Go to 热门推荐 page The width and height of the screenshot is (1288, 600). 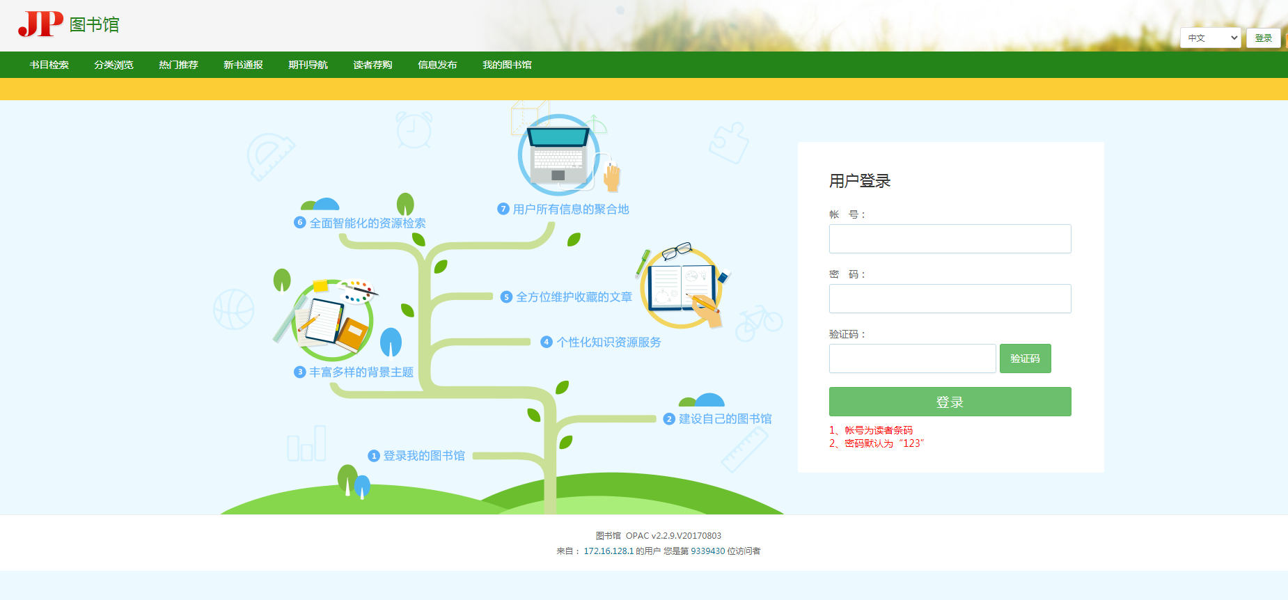click(179, 65)
